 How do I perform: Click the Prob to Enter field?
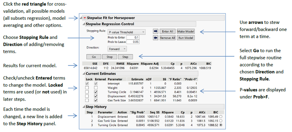pyautogui.click(x=133, y=38)
